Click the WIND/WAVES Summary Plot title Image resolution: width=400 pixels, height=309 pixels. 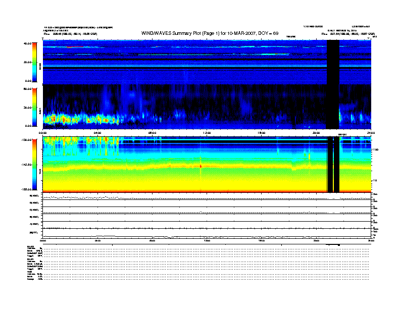pos(210,33)
